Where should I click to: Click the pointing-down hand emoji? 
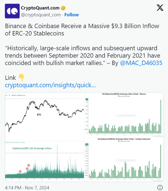pos(22,77)
